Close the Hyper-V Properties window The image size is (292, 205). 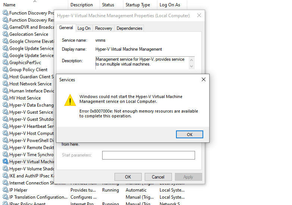pos(199,15)
